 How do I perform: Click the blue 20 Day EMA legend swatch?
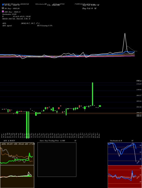pos(3,5)
